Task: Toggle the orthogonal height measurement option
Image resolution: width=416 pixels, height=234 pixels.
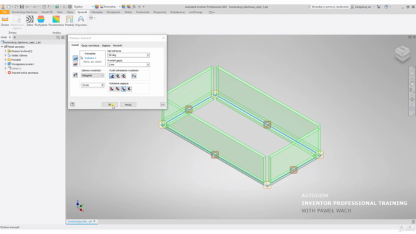Action: (134, 76)
